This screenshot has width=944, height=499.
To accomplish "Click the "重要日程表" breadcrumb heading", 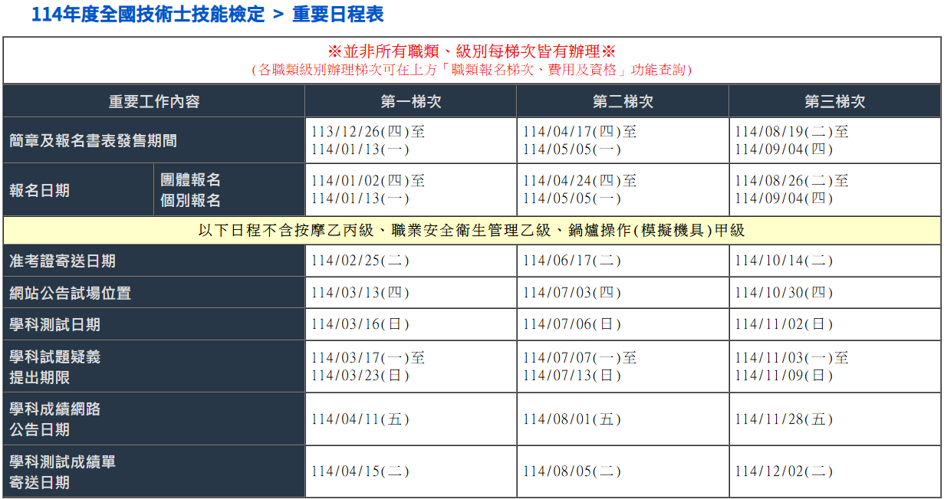I will 338,15.
